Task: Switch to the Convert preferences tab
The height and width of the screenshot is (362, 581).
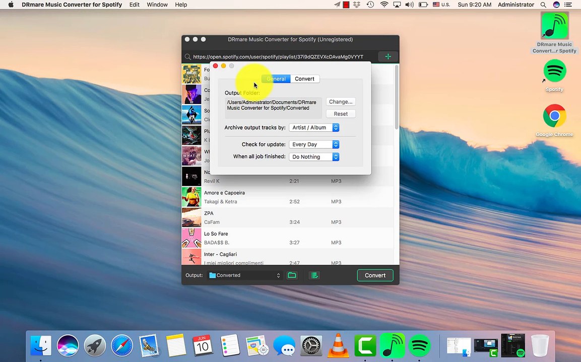Action: (x=304, y=79)
